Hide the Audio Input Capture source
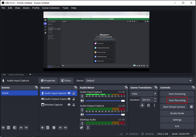 69,93
